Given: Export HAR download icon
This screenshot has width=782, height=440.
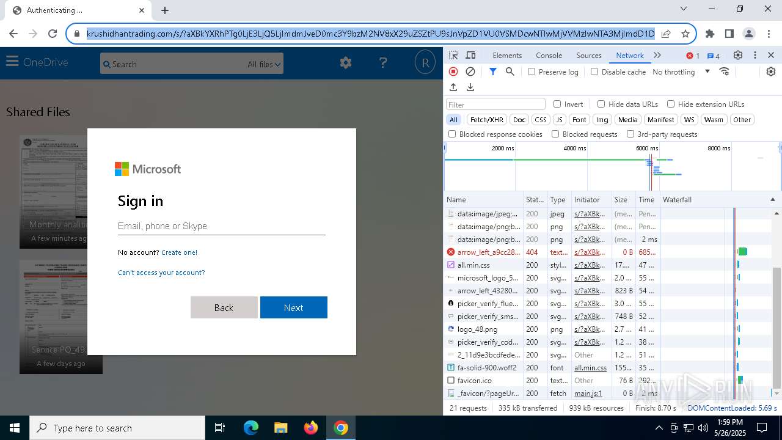Looking at the screenshot, I should (470, 87).
